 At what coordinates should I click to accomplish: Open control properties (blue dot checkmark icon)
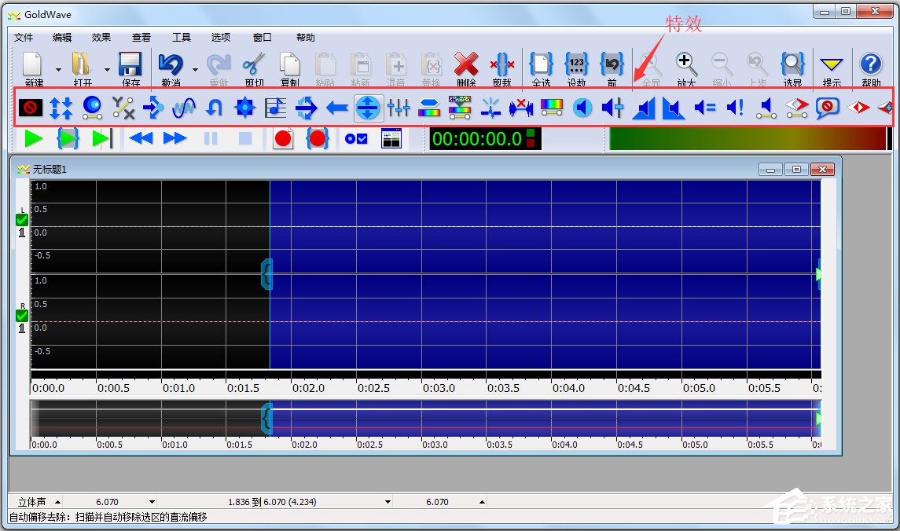pyautogui.click(x=356, y=139)
